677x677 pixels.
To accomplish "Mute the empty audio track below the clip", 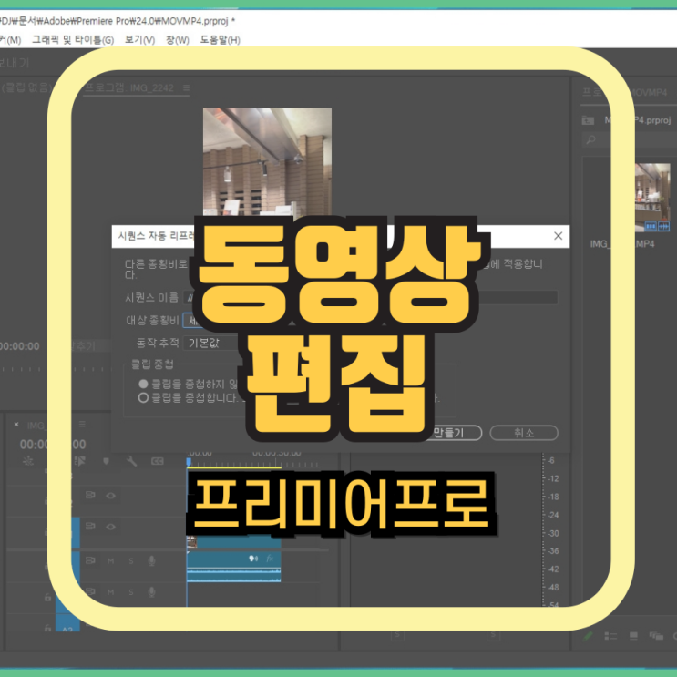I will pos(110,592).
